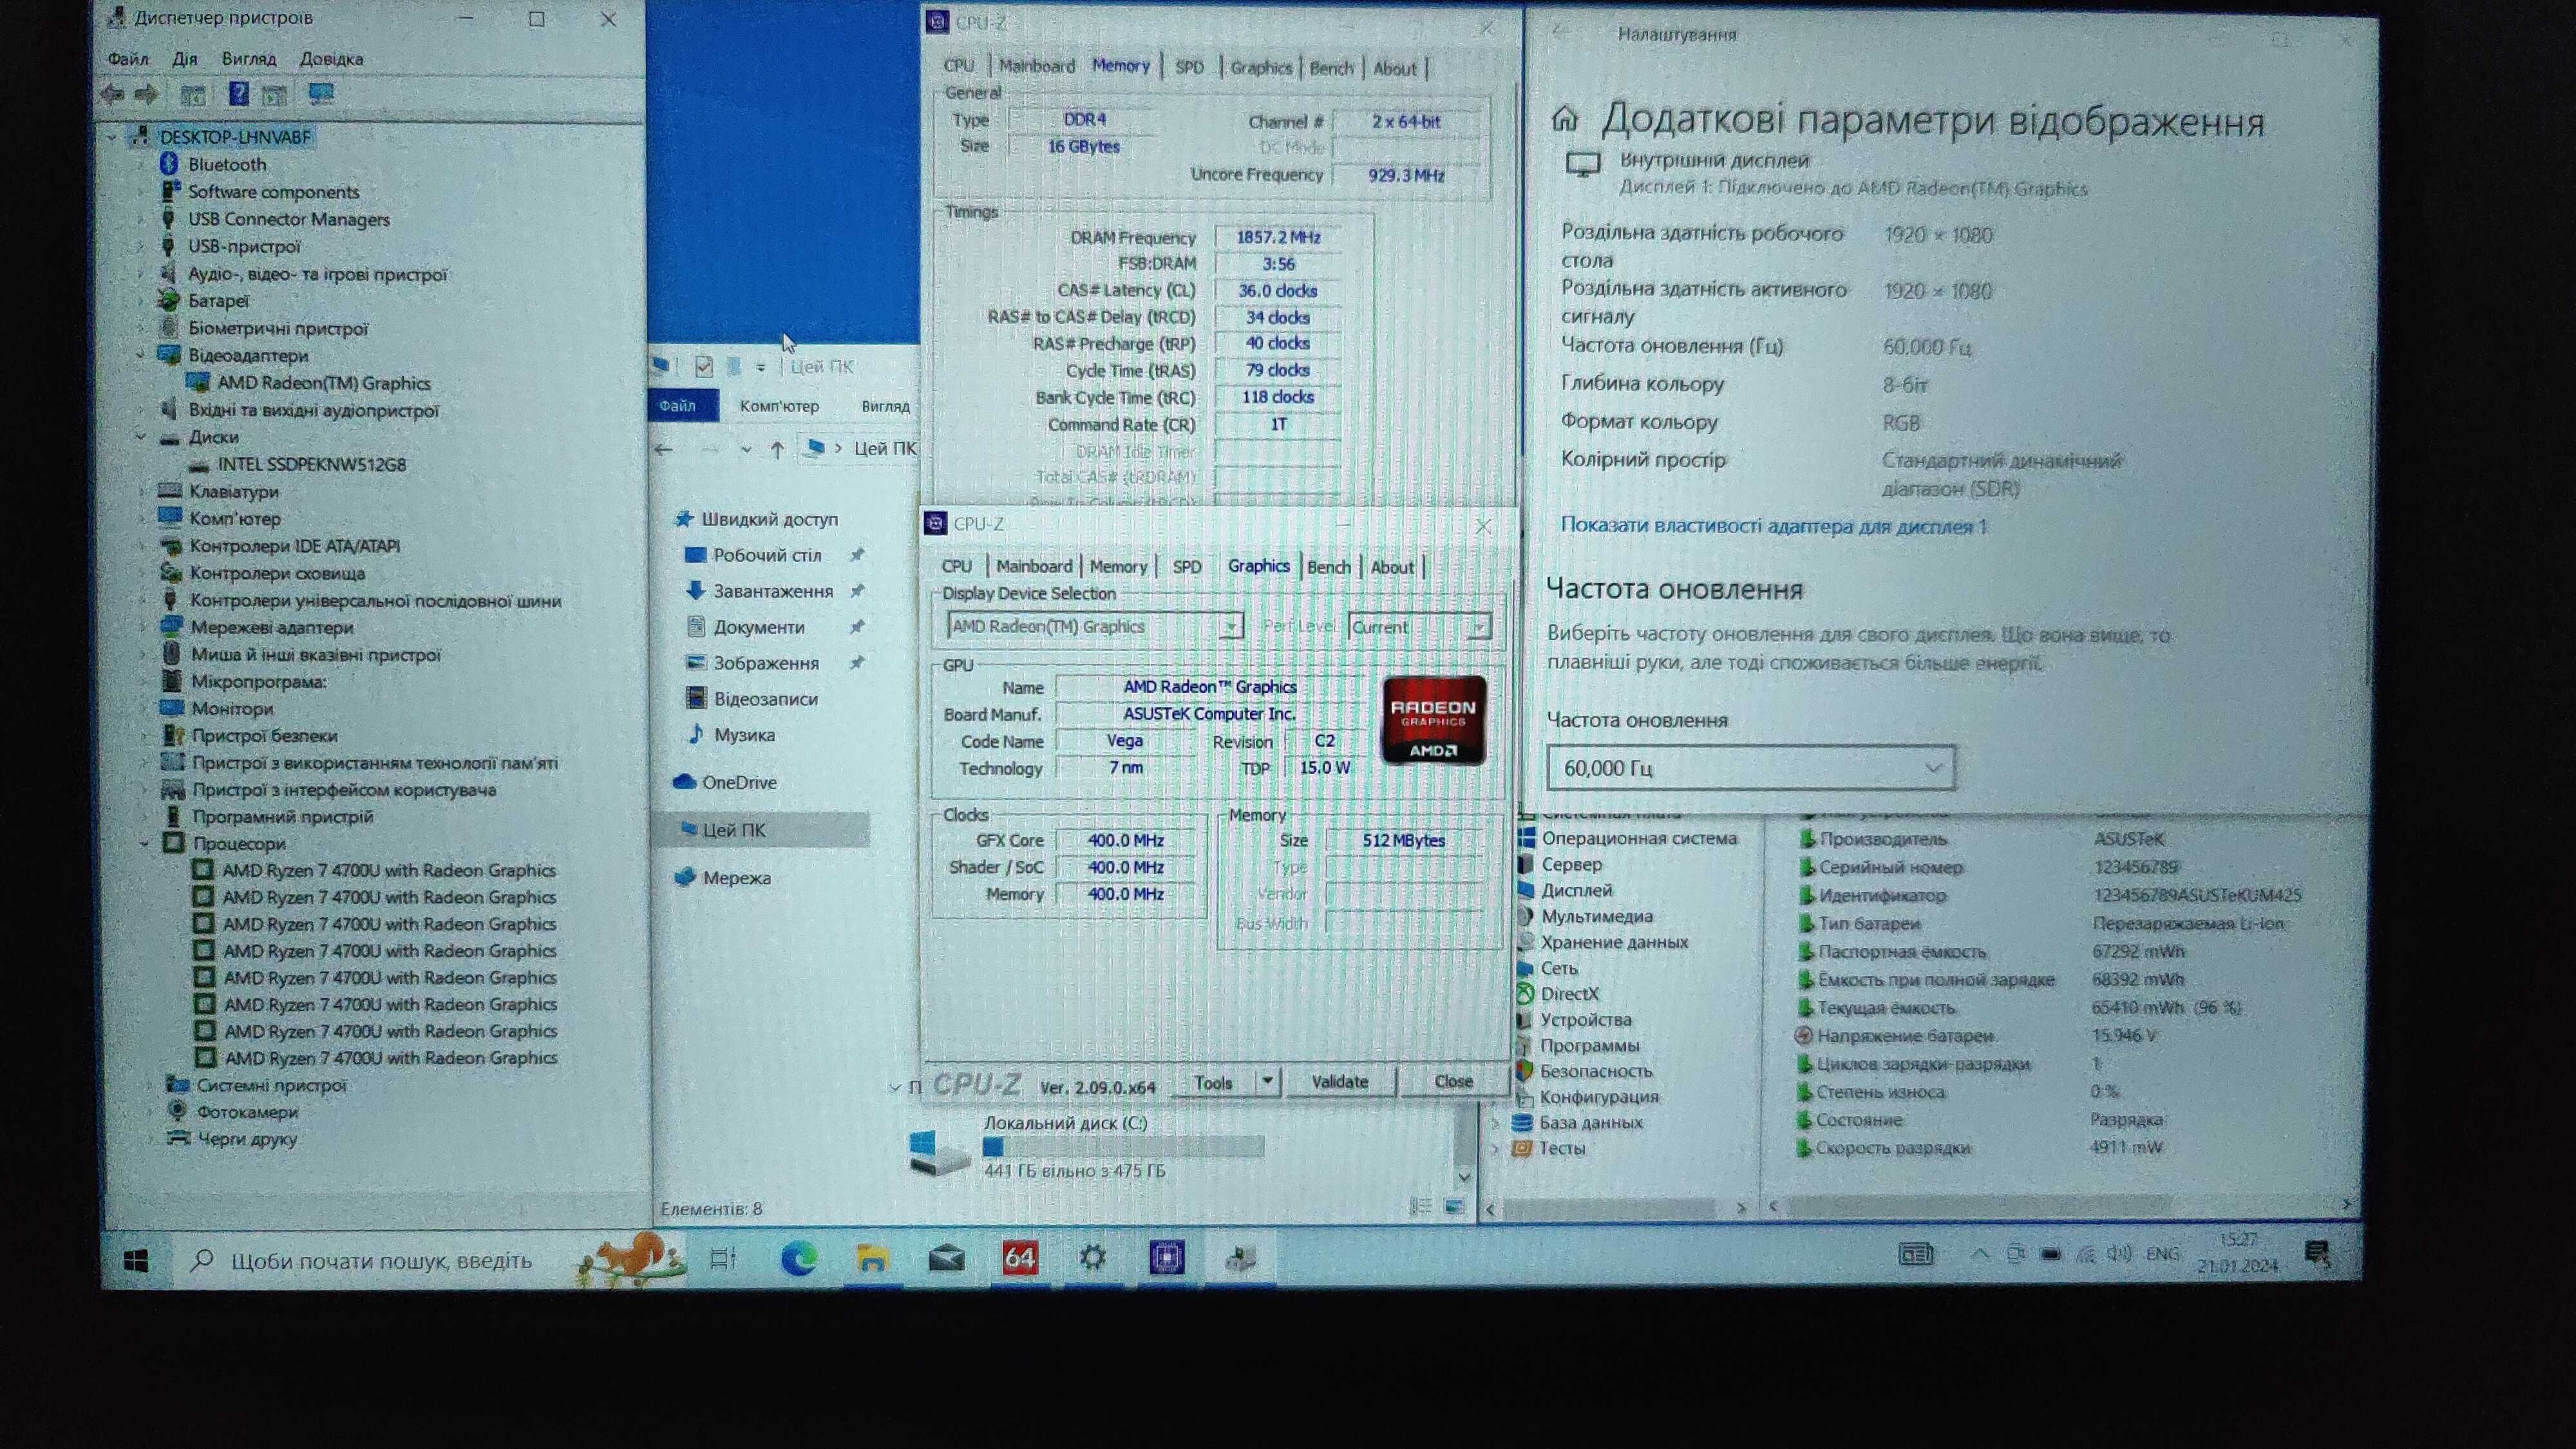This screenshot has height=1449, width=2576.
Task: Click the Back arrow in Device Manager toolbar
Action: pos(112,95)
